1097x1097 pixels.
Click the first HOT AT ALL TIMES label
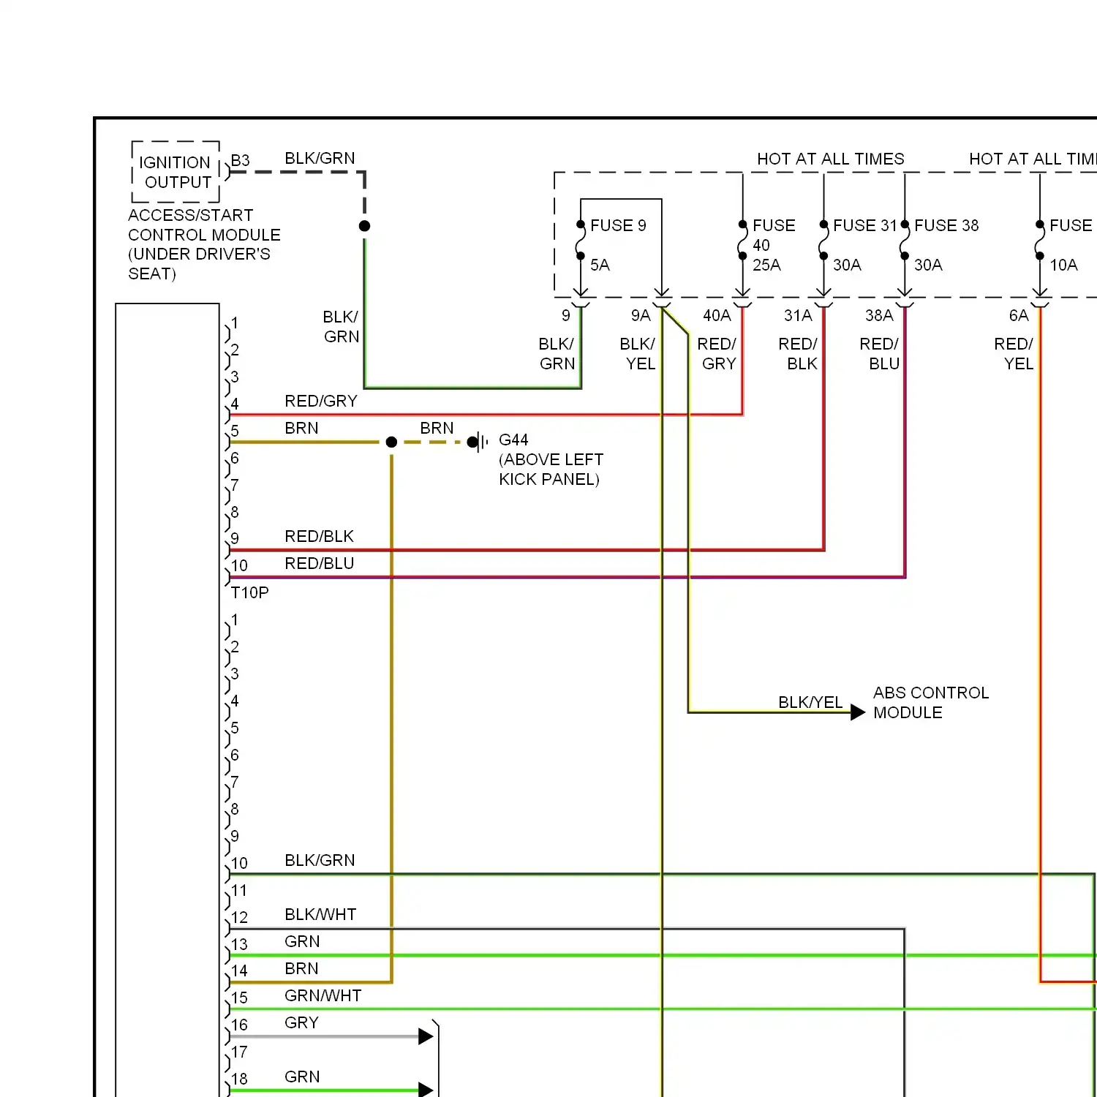[x=830, y=159]
